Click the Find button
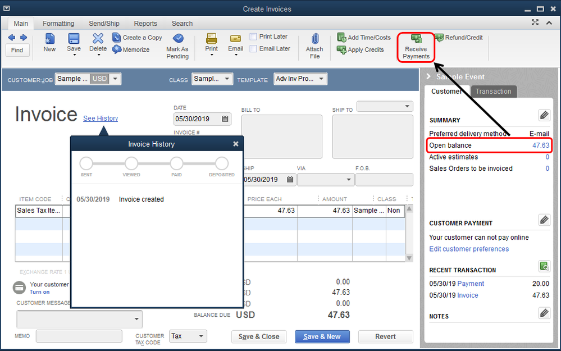The width and height of the screenshot is (561, 351). pyautogui.click(x=17, y=50)
